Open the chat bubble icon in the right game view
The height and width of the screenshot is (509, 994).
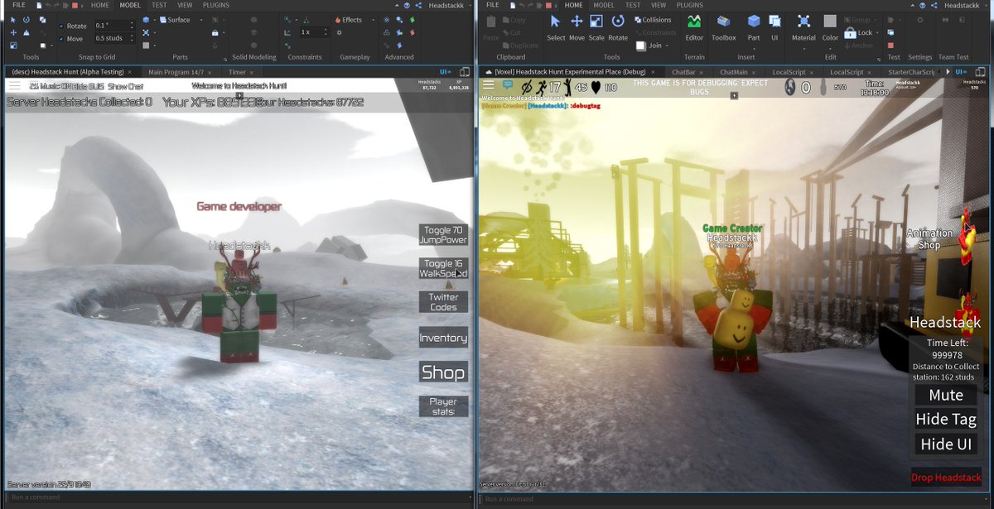click(508, 84)
